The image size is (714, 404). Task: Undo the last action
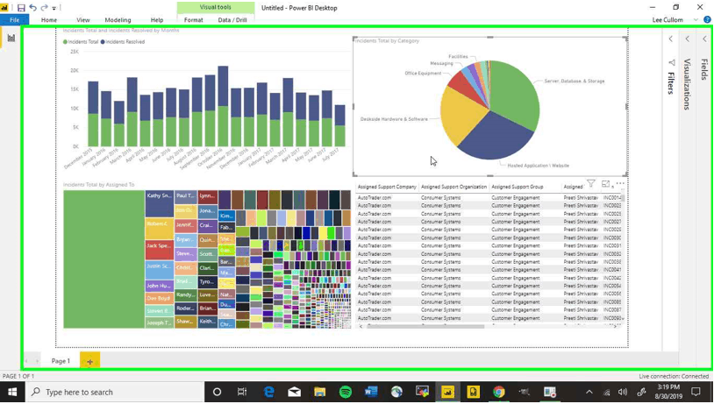32,8
